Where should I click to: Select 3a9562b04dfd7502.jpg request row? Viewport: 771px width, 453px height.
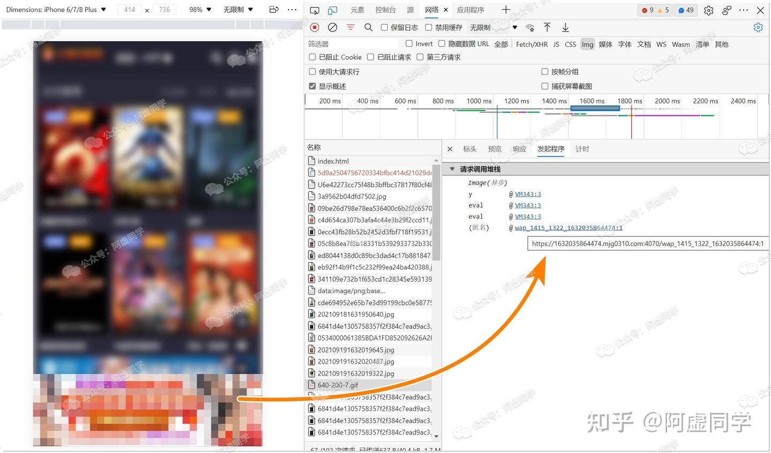(368, 196)
